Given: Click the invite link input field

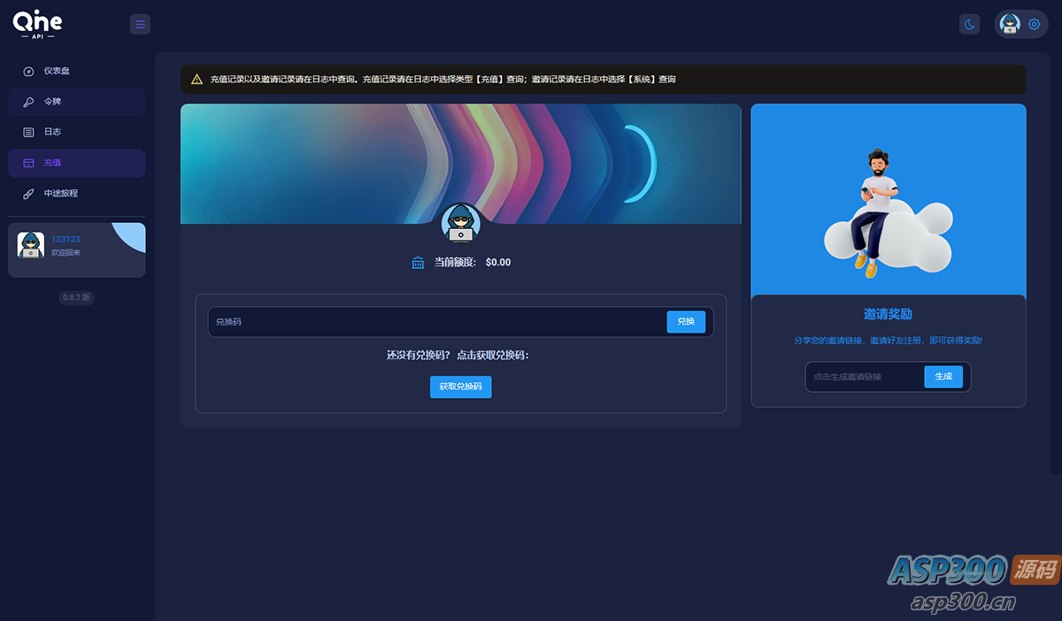Looking at the screenshot, I should [858, 376].
